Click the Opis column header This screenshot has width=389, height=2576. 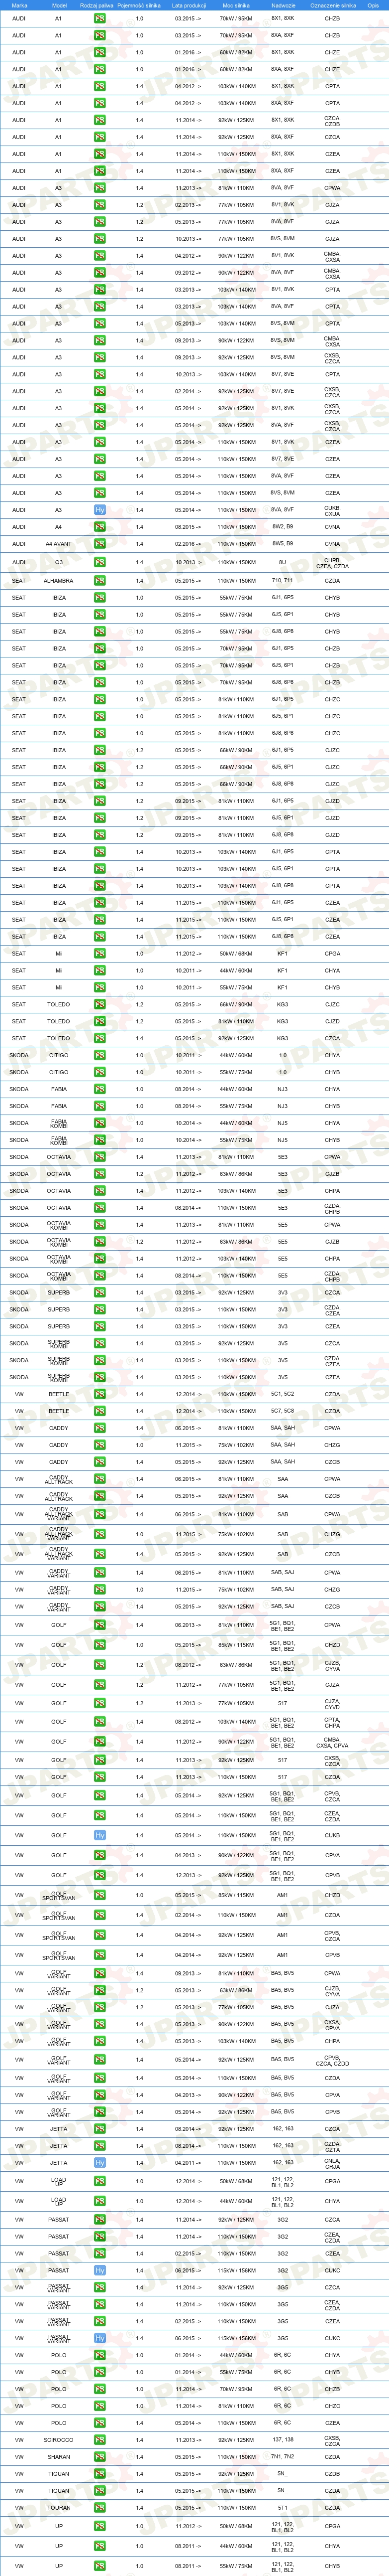click(373, 5)
